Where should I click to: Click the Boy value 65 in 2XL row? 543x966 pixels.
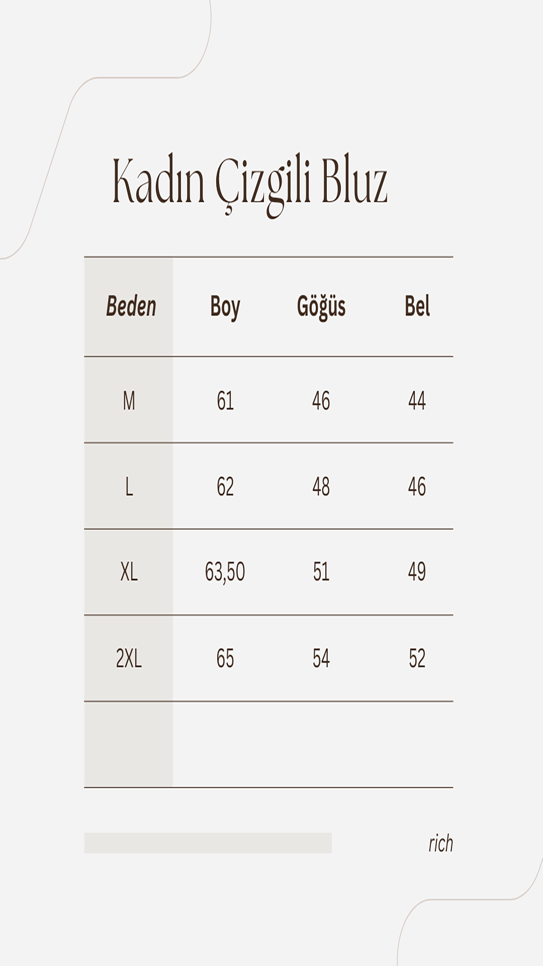tap(225, 658)
